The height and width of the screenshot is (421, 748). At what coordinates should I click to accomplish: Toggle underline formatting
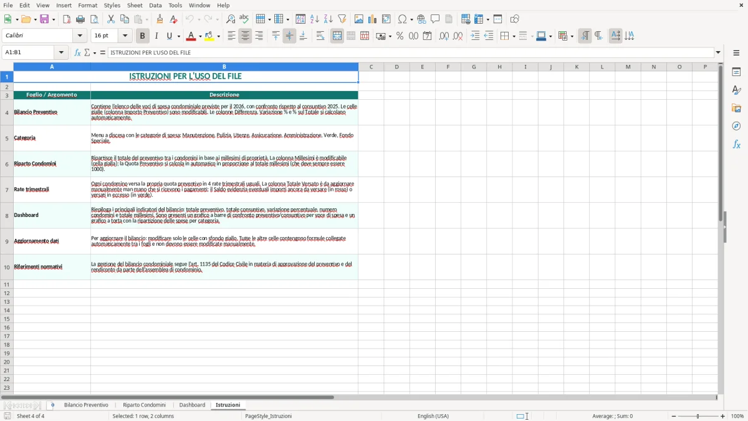click(x=169, y=36)
